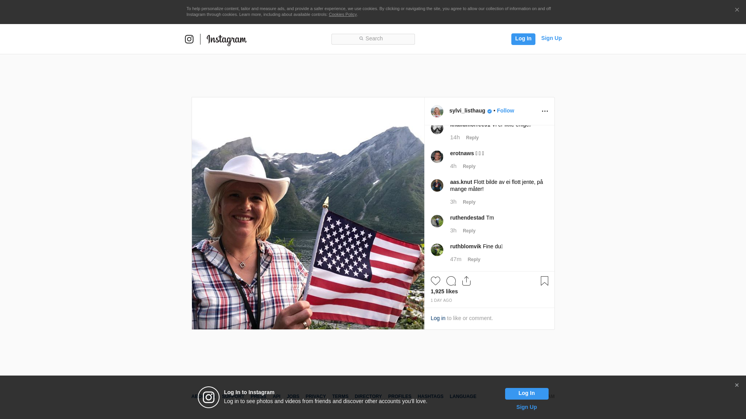Screen dimensions: 746x419
Task: Reply to ruthblomvik's comment
Action: point(474,260)
